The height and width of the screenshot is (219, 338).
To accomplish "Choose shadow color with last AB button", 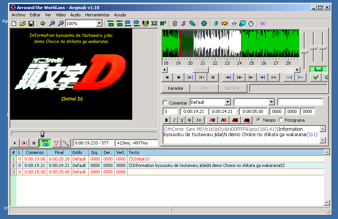I will [x=247, y=120].
